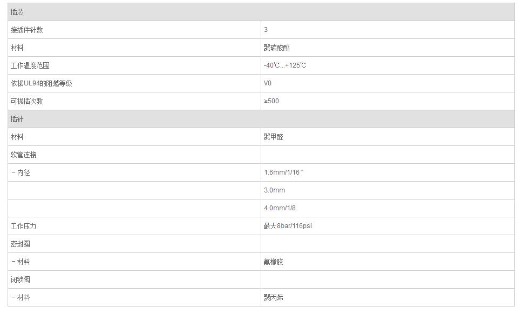Click the 插针 section header row
This screenshot has width=523, height=313.
point(17,119)
